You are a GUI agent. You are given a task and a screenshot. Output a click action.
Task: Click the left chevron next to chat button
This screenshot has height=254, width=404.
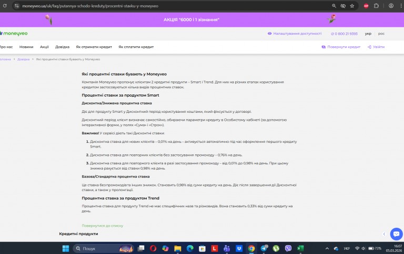384,234
